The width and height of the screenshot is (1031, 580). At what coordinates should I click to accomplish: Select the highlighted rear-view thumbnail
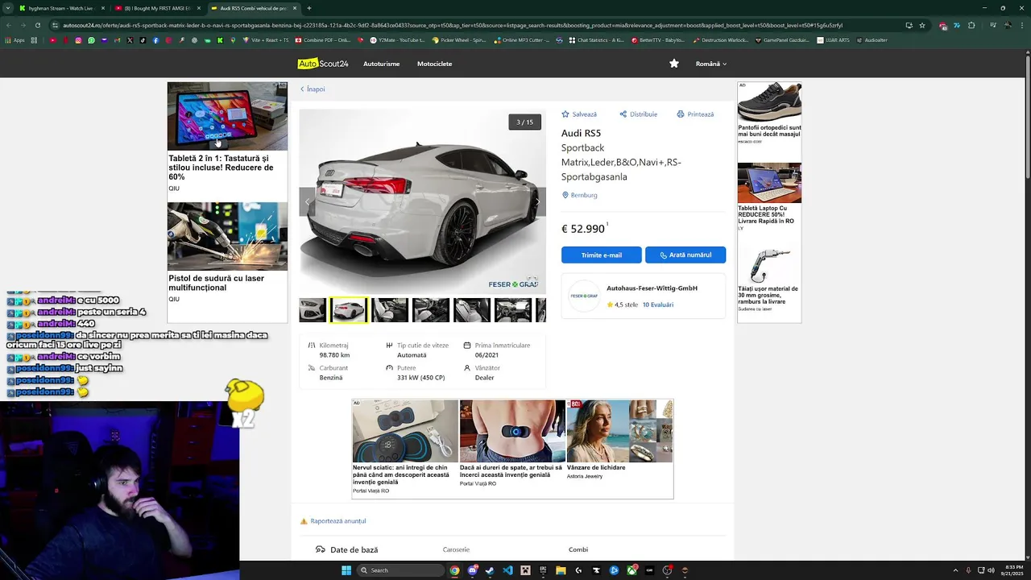pos(349,310)
